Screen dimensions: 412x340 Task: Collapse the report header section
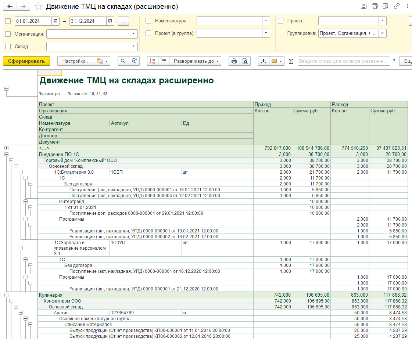coord(6,89)
